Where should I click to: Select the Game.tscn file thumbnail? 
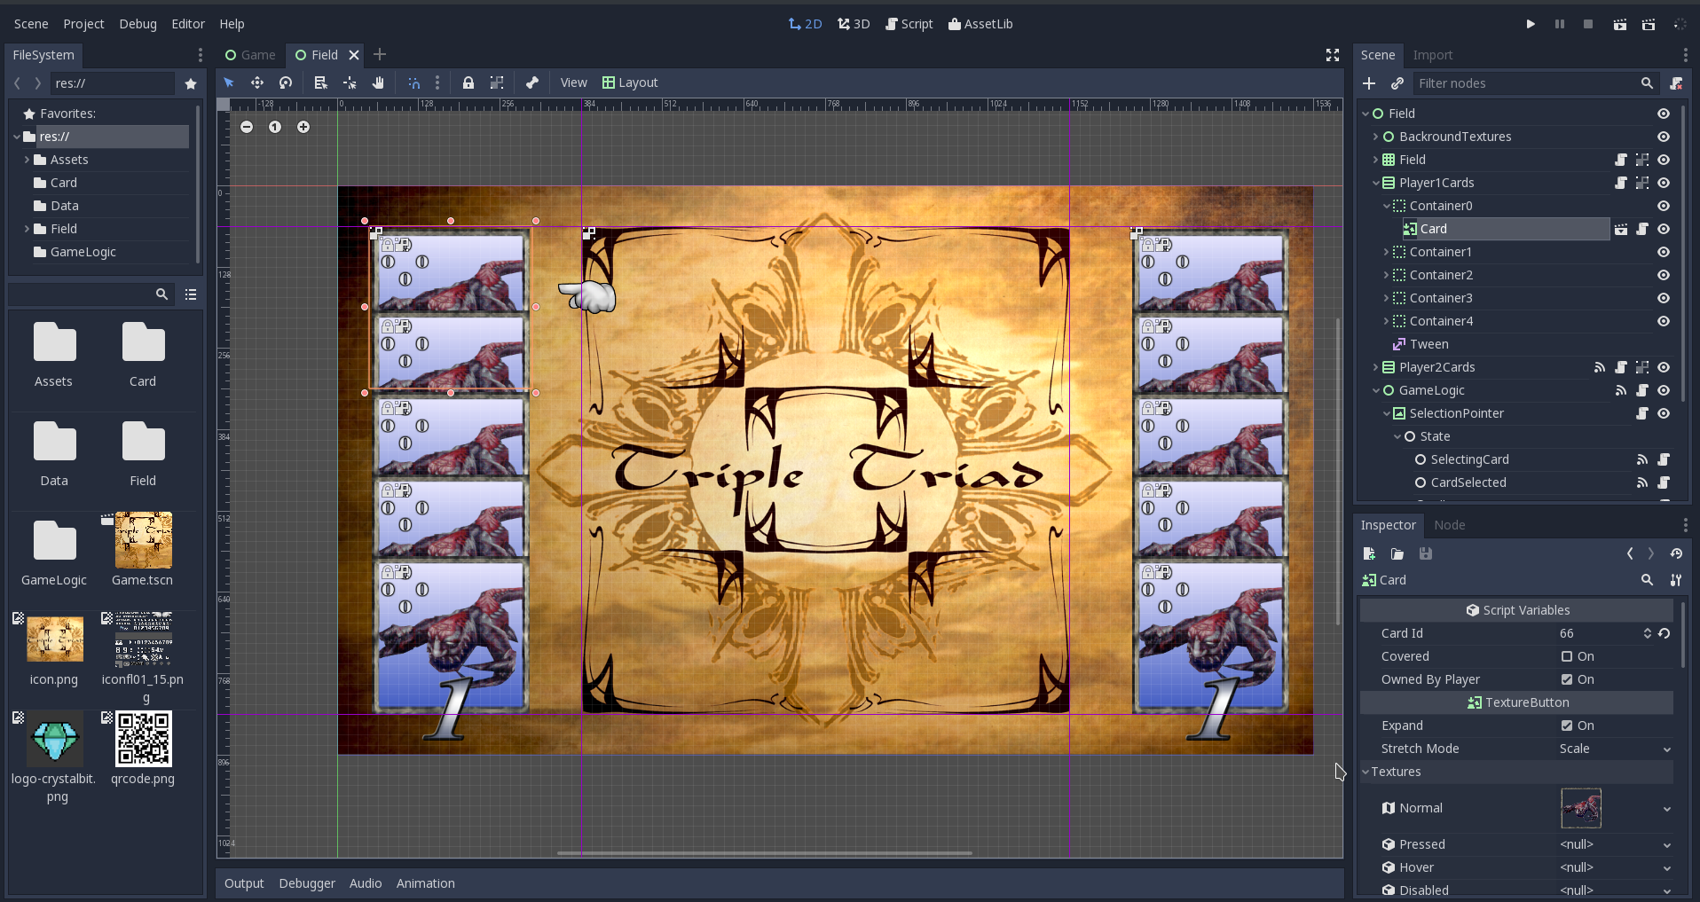click(x=143, y=540)
